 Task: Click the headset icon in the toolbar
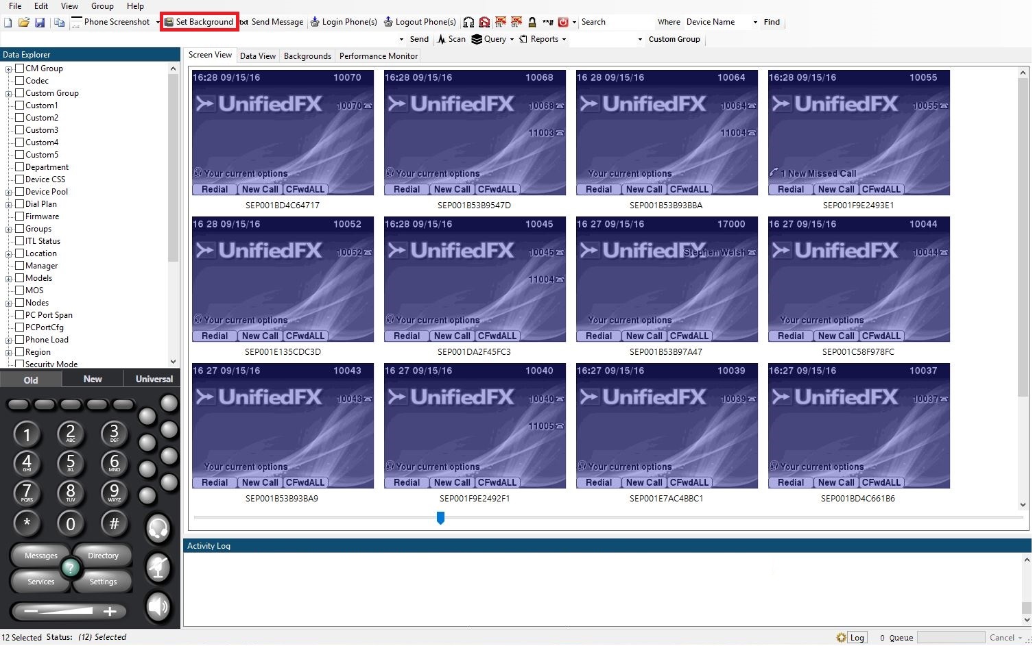click(468, 22)
